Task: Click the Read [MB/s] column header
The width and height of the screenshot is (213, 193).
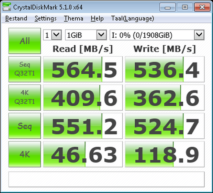Action: pos(83,49)
